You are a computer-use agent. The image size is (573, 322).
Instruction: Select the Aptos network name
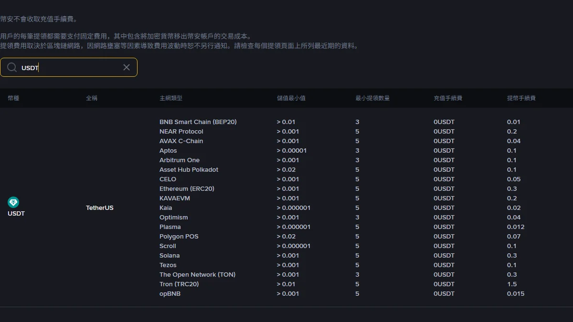168,151
